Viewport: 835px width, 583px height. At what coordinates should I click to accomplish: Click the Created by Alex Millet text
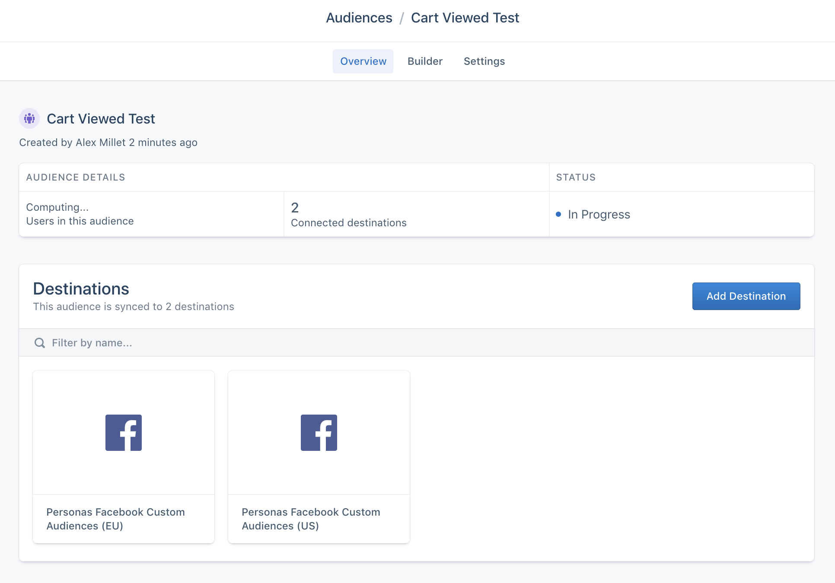point(108,143)
